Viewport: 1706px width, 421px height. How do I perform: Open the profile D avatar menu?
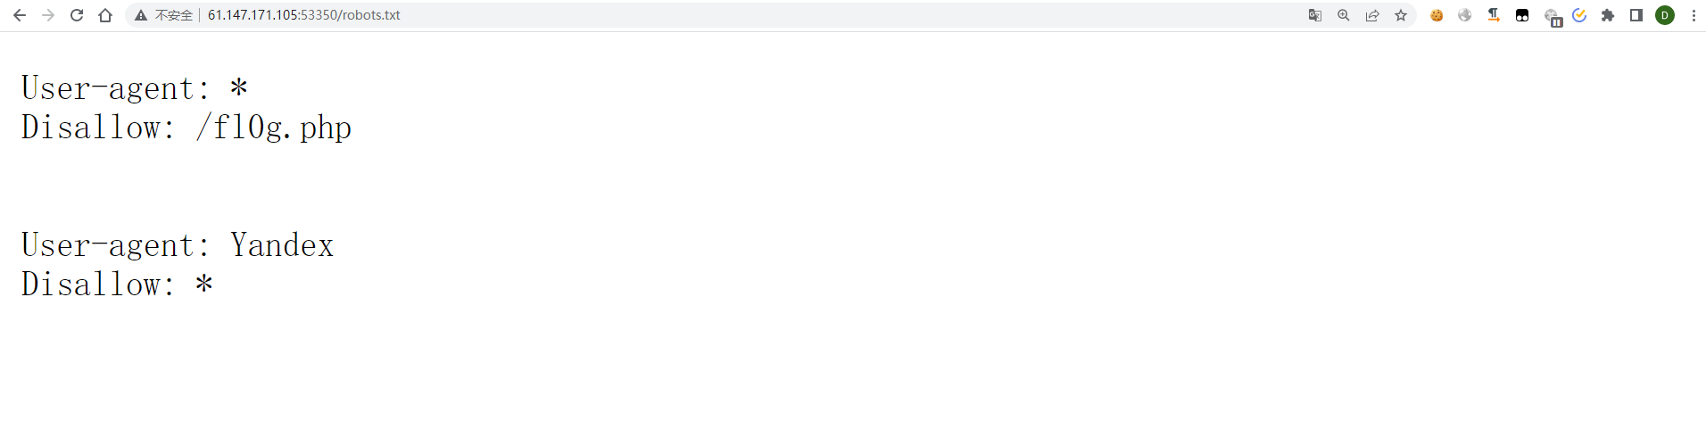1665,15
